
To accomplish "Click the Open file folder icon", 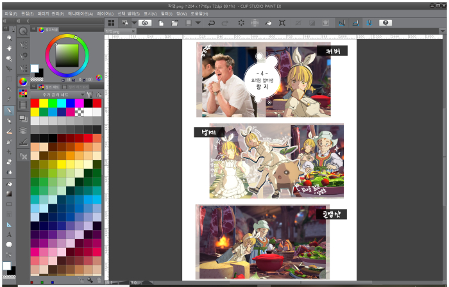I will (x=174, y=22).
